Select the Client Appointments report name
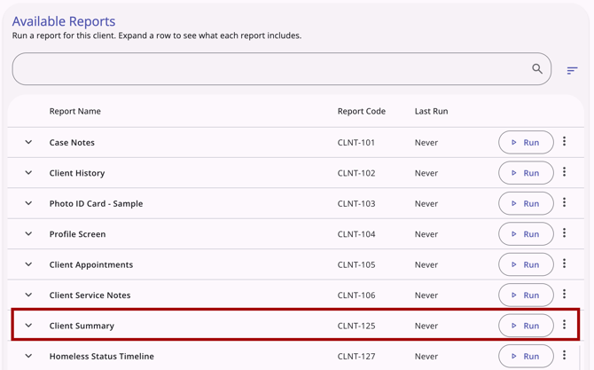The height and width of the screenshot is (370, 594). pos(91,264)
